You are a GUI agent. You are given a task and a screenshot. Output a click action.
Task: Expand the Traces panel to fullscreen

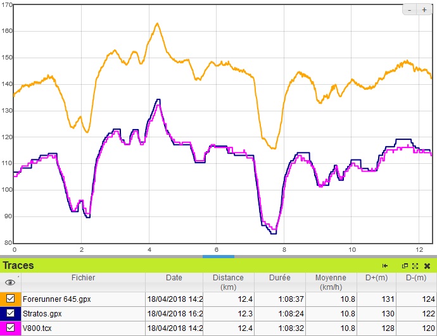coord(415,266)
